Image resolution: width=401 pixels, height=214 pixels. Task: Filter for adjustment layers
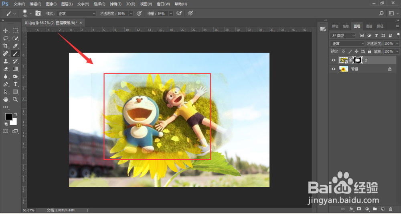tap(369, 36)
